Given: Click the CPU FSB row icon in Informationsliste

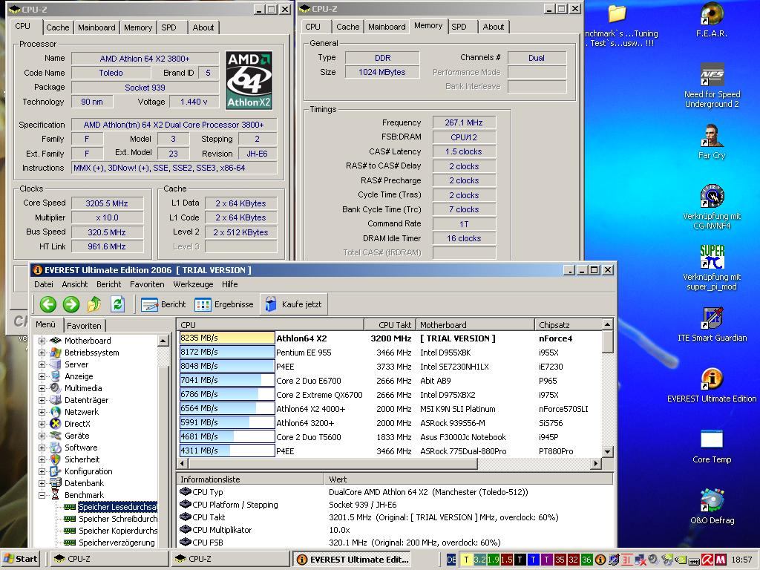Looking at the screenshot, I should (x=185, y=542).
